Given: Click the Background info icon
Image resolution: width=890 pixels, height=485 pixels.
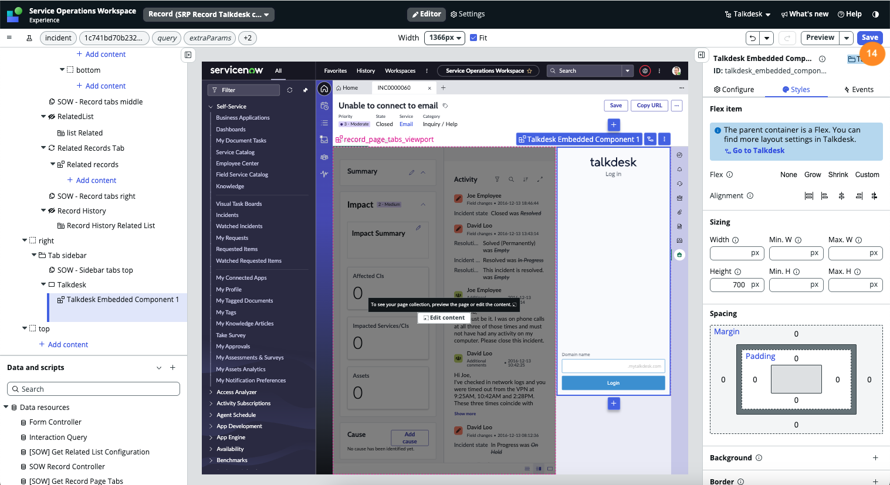Looking at the screenshot, I should pyautogui.click(x=759, y=458).
